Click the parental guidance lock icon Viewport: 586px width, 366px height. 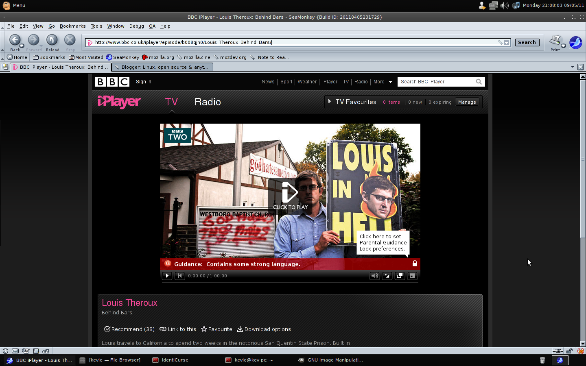tap(415, 264)
